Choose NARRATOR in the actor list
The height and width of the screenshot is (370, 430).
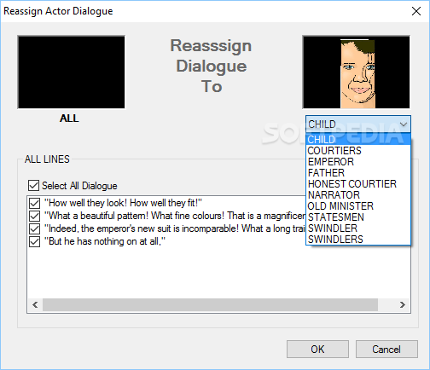click(358, 195)
